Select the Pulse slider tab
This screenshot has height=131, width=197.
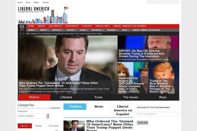point(98,97)
